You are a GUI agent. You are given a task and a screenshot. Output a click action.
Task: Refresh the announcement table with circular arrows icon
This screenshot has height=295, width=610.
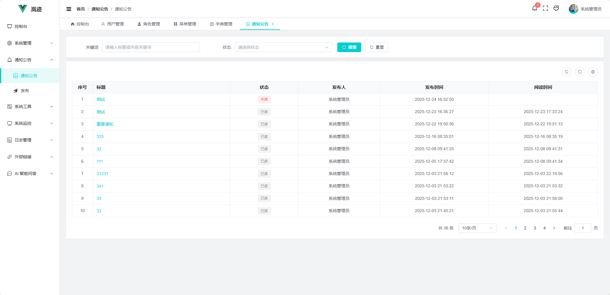click(x=566, y=72)
